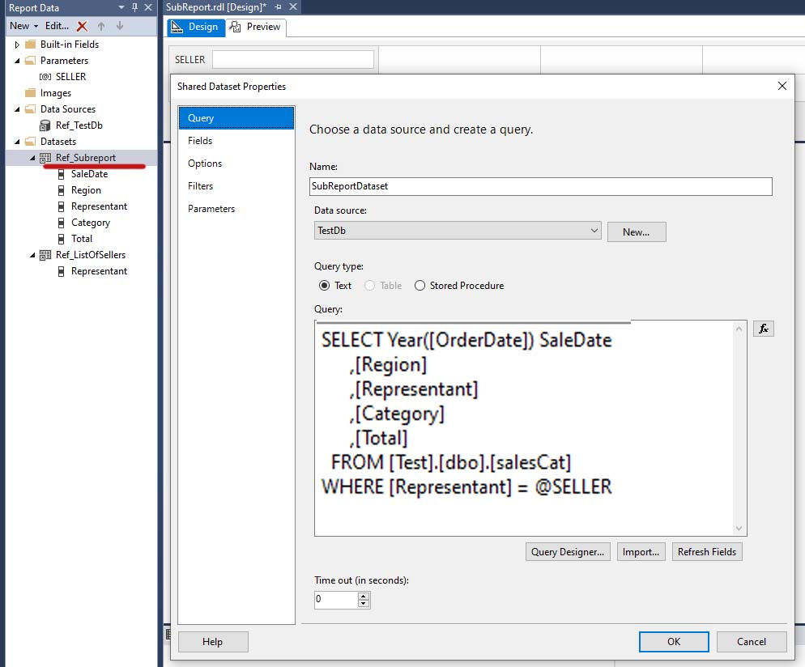Click the Query Designer button

[567, 551]
